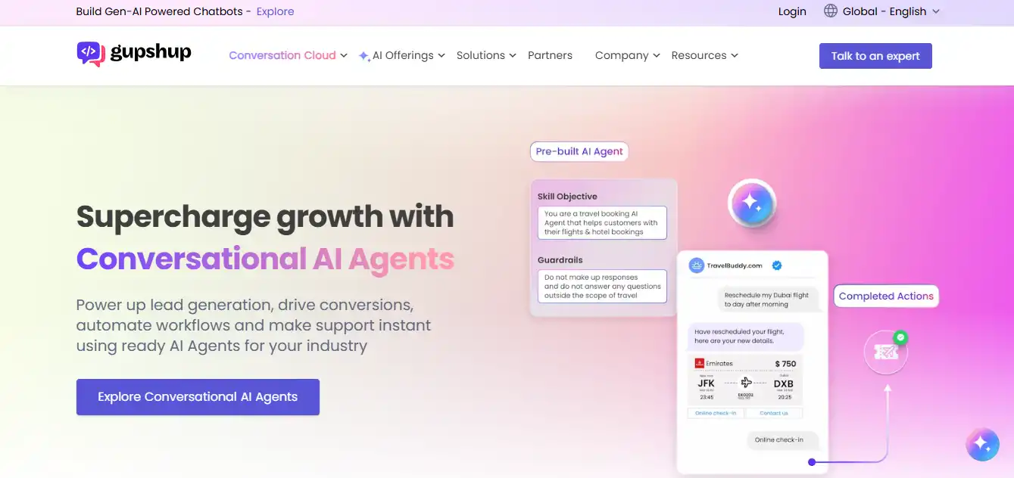Click the Emirates airline logo
The image size is (1014, 478).
pos(700,364)
